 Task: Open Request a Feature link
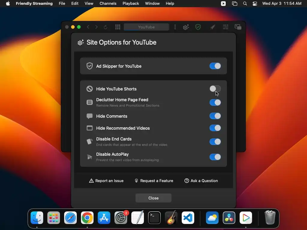coord(154,181)
